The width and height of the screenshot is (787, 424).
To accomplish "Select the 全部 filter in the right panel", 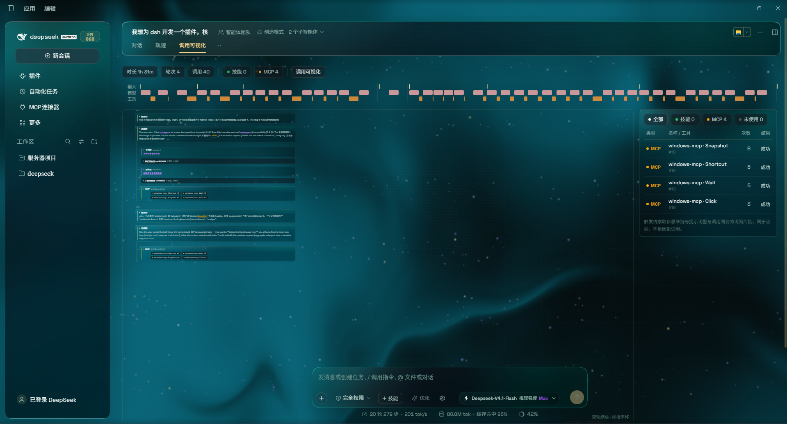I will pos(655,119).
